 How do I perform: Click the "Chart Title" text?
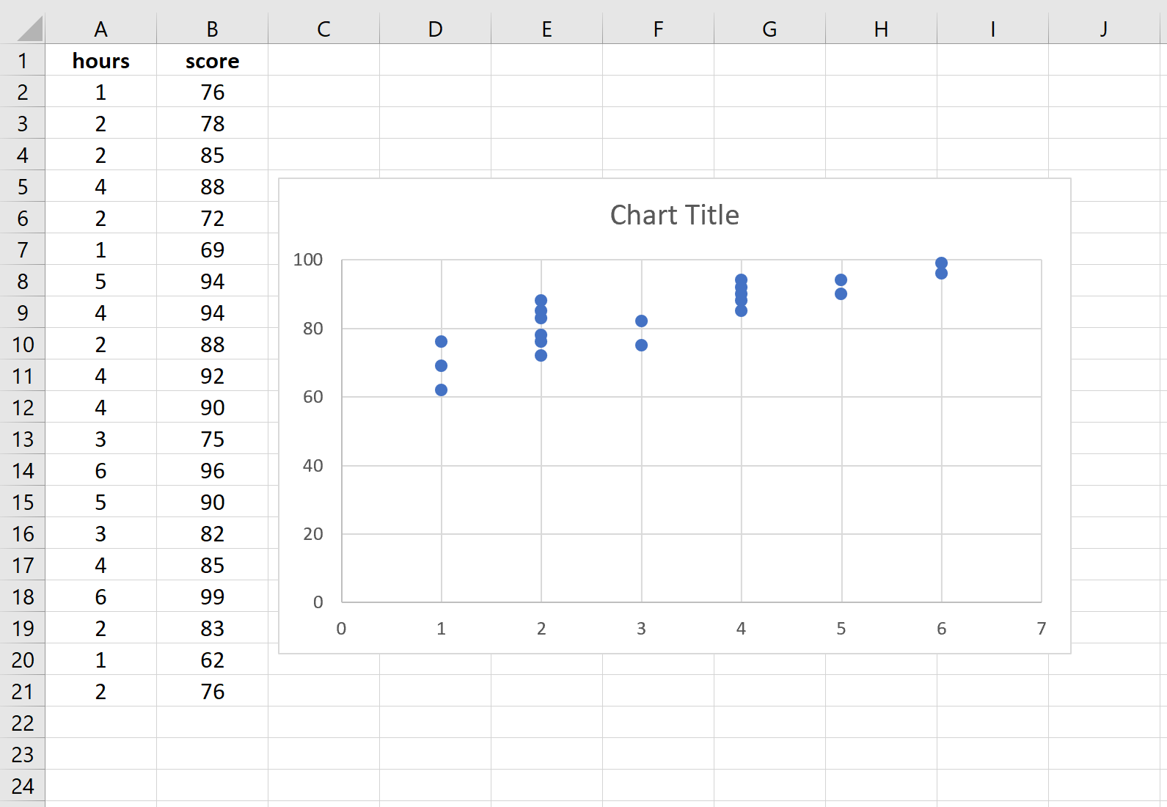pyautogui.click(x=674, y=215)
